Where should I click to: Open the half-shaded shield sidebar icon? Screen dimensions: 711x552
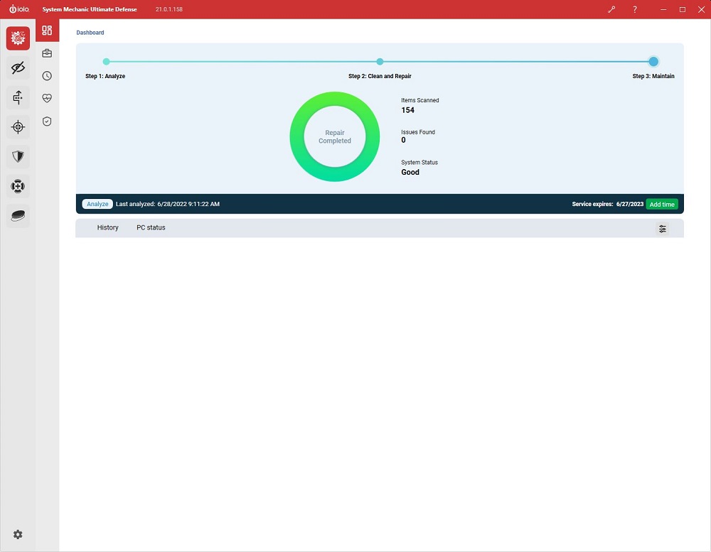[x=18, y=156]
